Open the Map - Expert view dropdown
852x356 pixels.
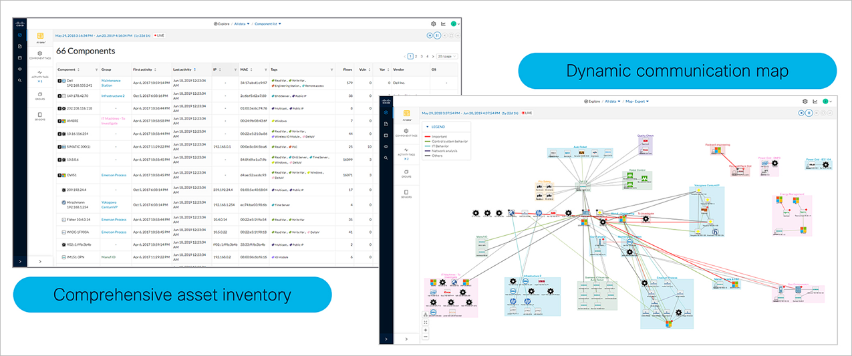pyautogui.click(x=636, y=102)
